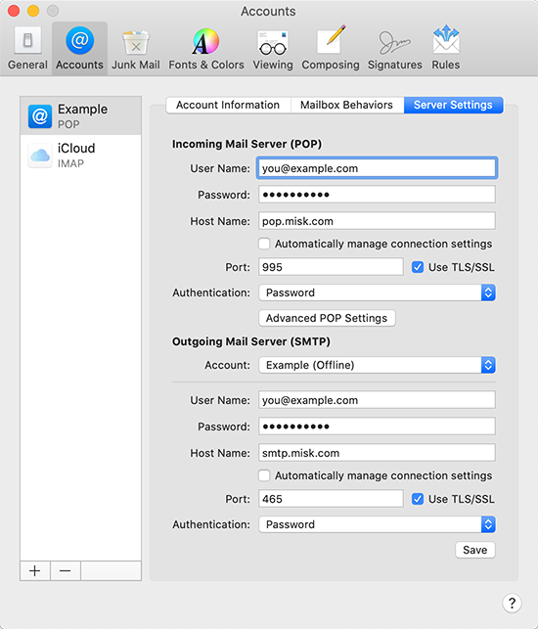Click the incoming Port field showing 995

click(x=331, y=267)
